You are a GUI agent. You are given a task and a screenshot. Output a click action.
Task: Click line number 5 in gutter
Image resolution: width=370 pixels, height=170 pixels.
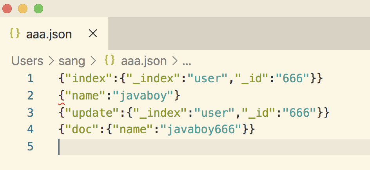[30, 146]
